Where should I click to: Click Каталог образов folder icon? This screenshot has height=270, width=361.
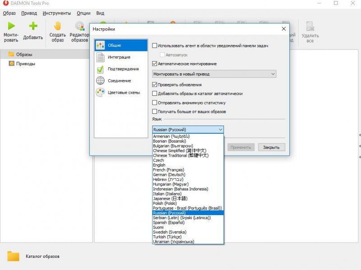[13, 256]
